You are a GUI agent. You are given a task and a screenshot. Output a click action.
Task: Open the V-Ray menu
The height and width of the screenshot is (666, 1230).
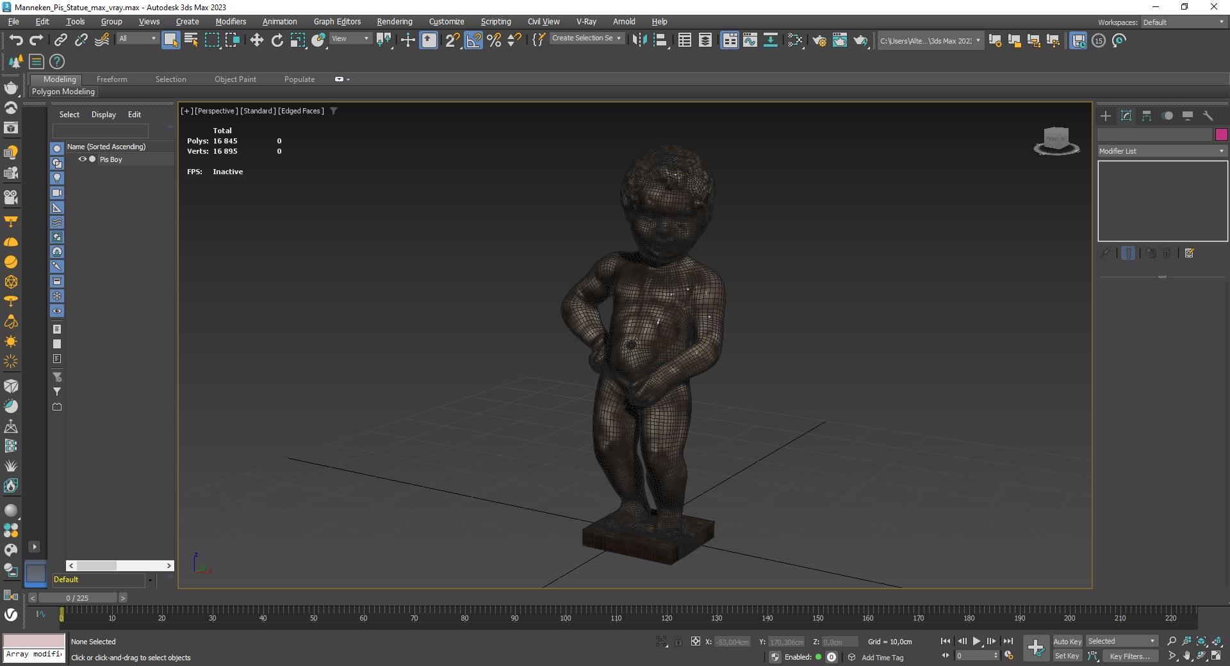[x=586, y=22]
